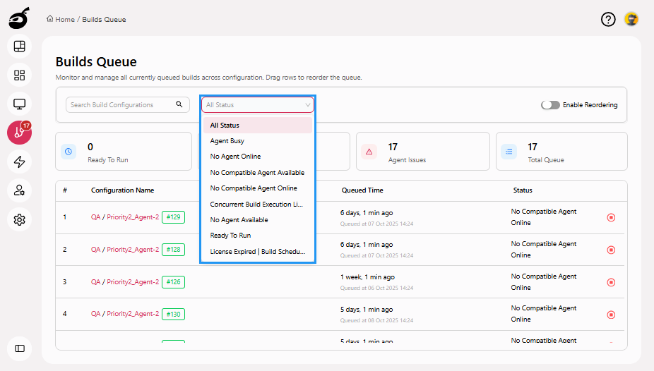Image resolution: width=654 pixels, height=371 pixels.
Task: Go to Home breadcrumb link
Action: [65, 20]
